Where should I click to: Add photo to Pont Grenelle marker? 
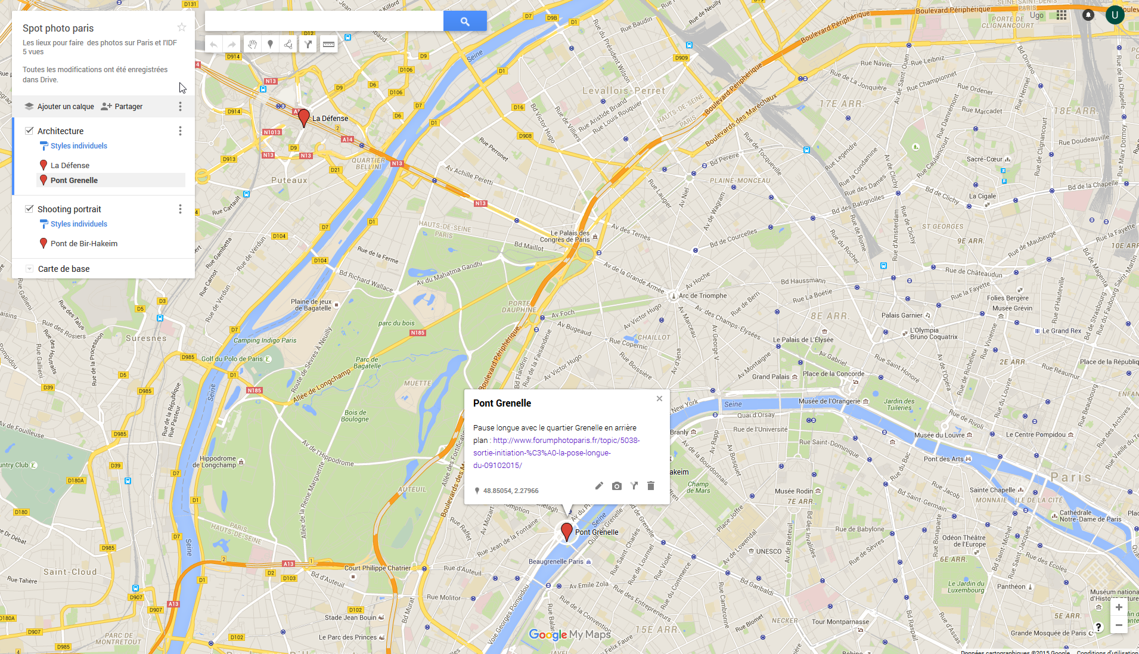(617, 486)
